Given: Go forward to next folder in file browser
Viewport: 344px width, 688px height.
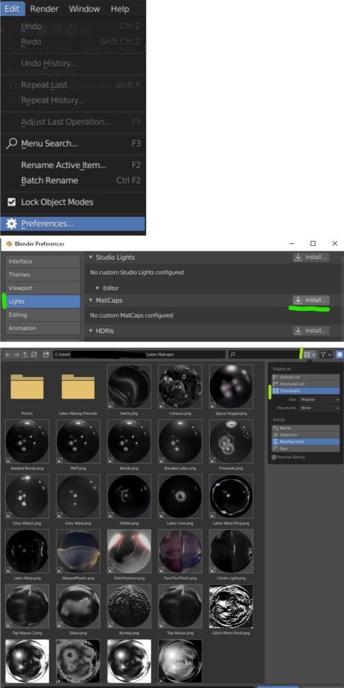Looking at the screenshot, I should point(17,355).
